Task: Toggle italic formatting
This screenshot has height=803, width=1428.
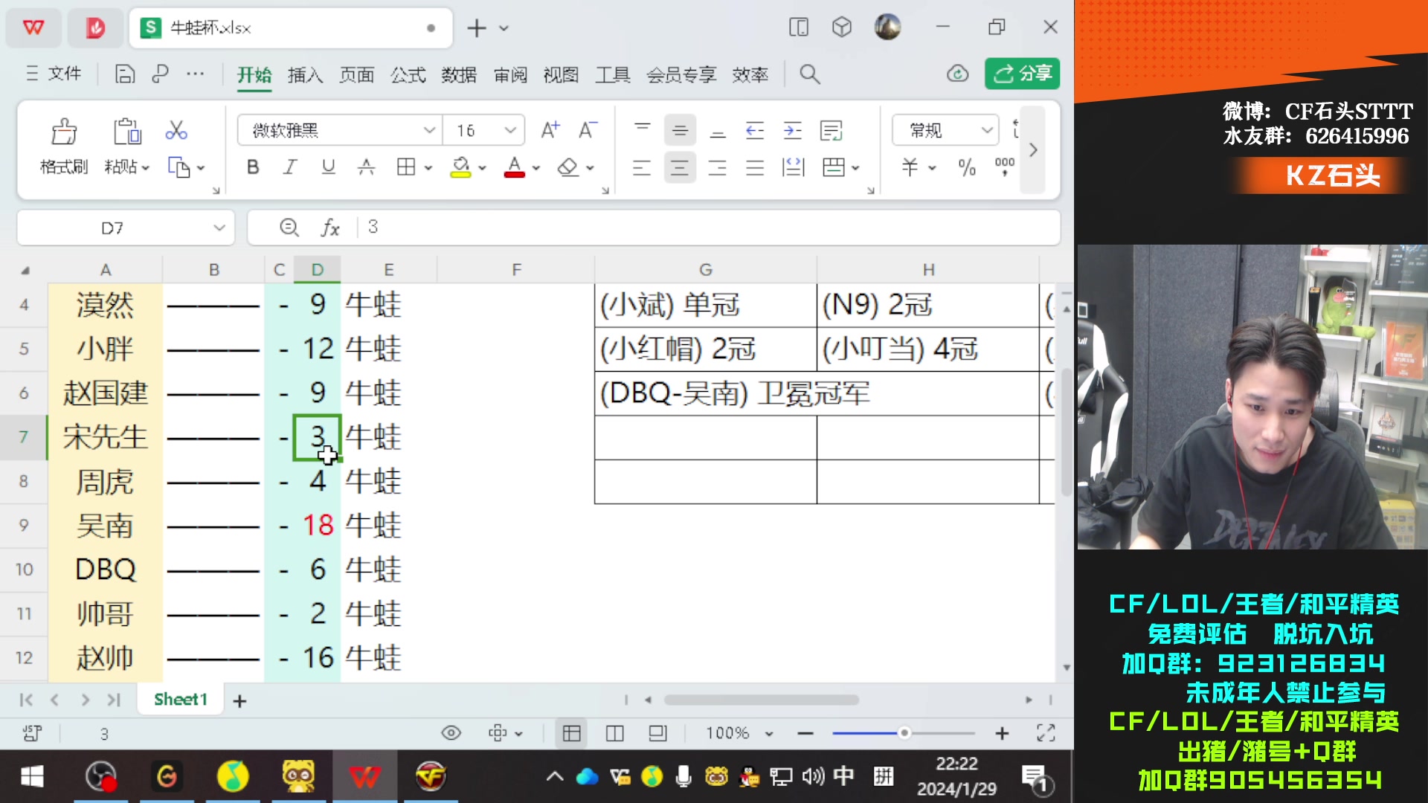Action: coord(290,167)
